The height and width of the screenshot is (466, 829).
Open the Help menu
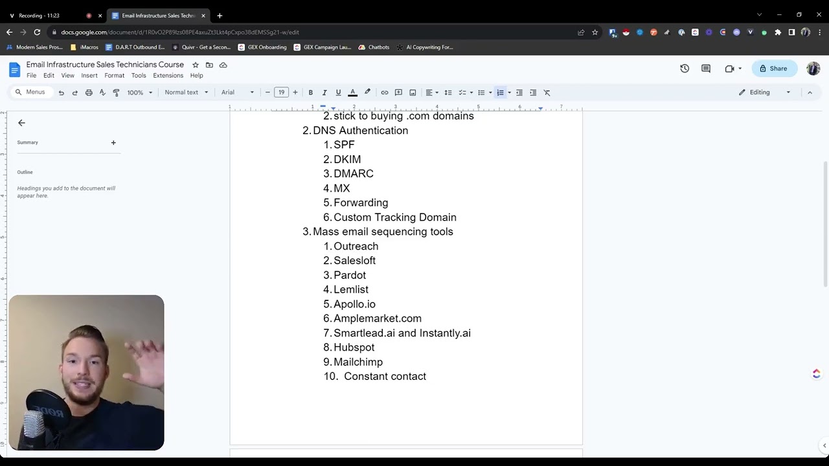tap(196, 76)
